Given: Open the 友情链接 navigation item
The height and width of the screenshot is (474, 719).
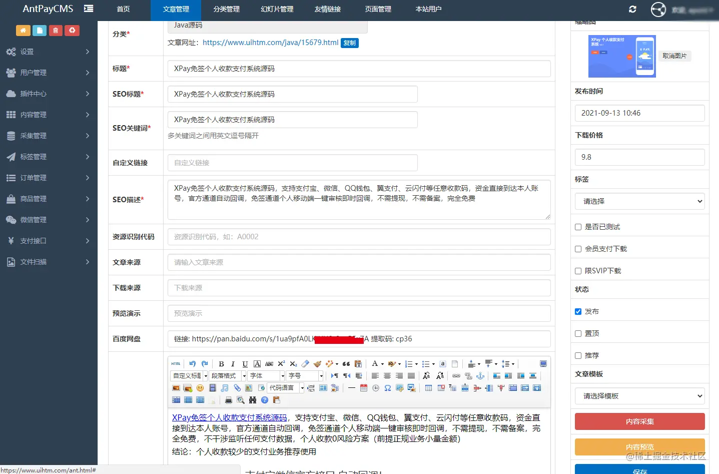Looking at the screenshot, I should 328,9.
